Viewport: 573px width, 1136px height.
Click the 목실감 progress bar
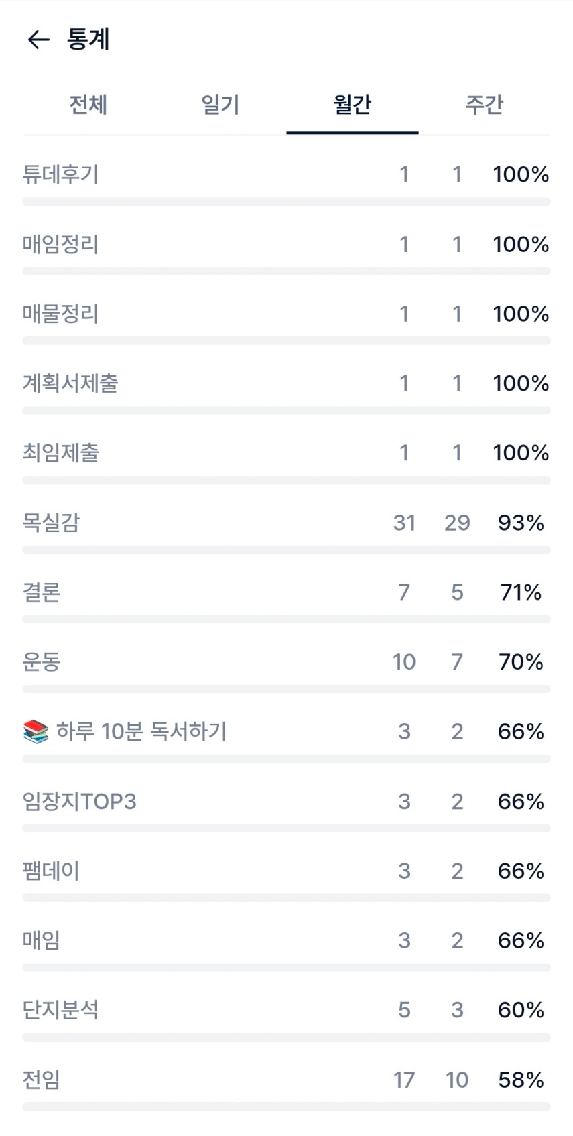click(x=286, y=550)
